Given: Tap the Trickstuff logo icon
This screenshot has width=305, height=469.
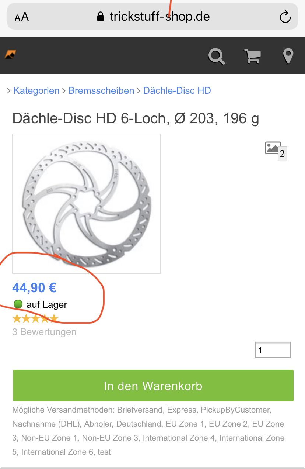Looking at the screenshot, I should (10, 55).
